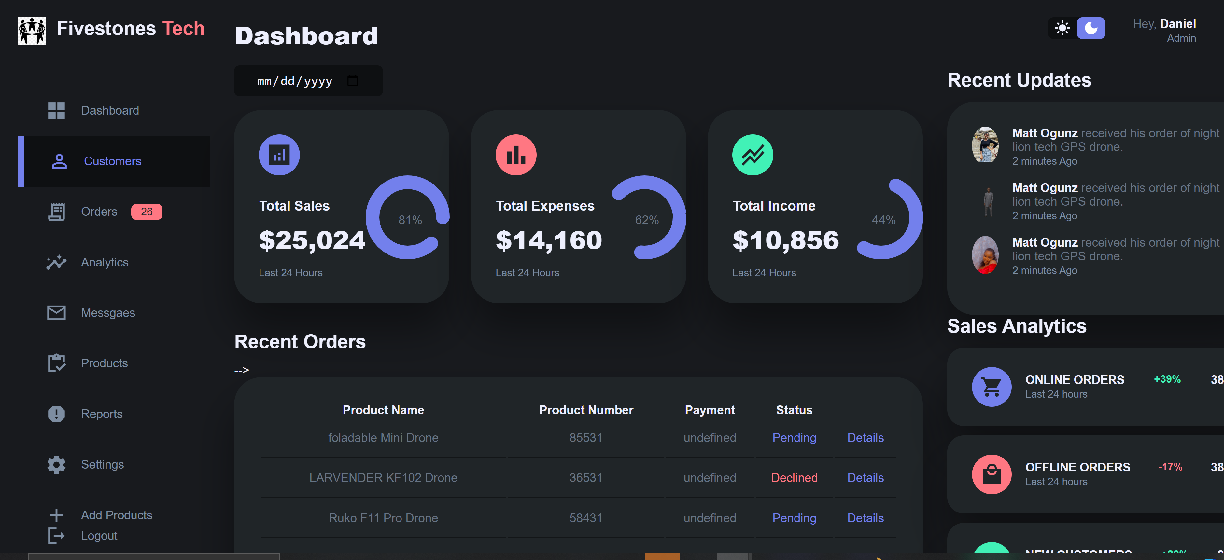Viewport: 1224px width, 560px height.
Task: Click the Analytics sparkline icon
Action: coord(56,262)
